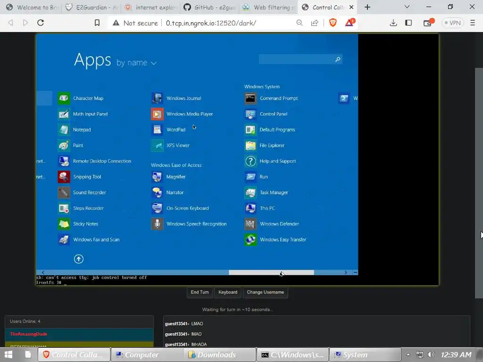Click the VPN button
Viewport: 483px width, 362px height.
pyautogui.click(x=452, y=23)
